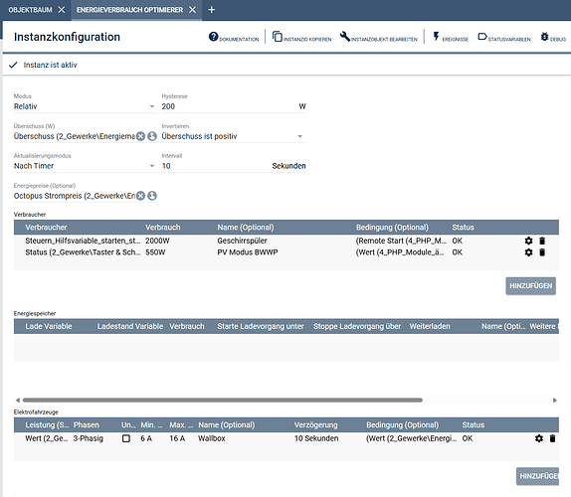The height and width of the screenshot is (497, 571).
Task: Copy the instance ID via Instanzid Kopieren
Action: pyautogui.click(x=278, y=37)
